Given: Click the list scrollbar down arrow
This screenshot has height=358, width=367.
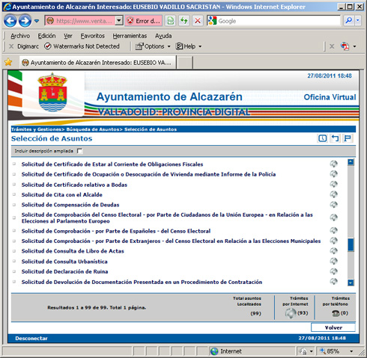Looking at the screenshot, I should click(351, 283).
